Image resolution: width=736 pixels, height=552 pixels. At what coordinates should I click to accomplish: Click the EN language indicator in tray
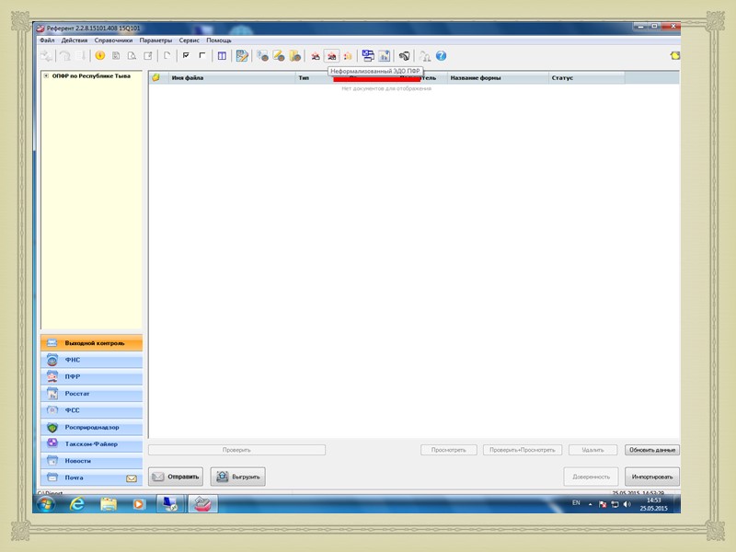coord(576,503)
